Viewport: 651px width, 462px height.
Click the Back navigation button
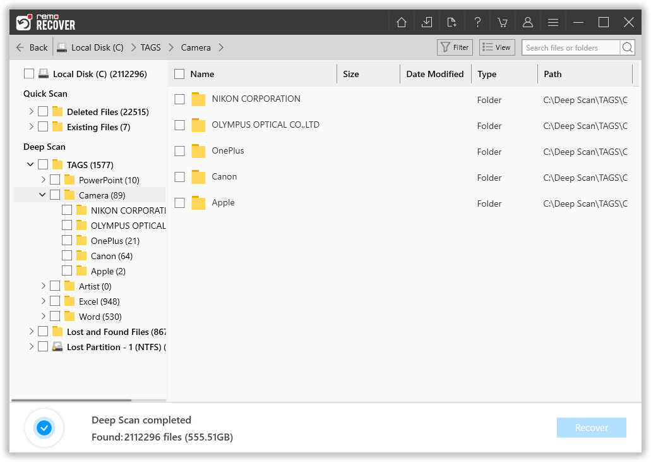(31, 47)
